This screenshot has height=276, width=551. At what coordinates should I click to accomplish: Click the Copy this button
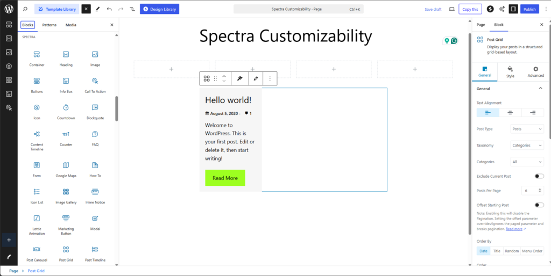tap(470, 9)
